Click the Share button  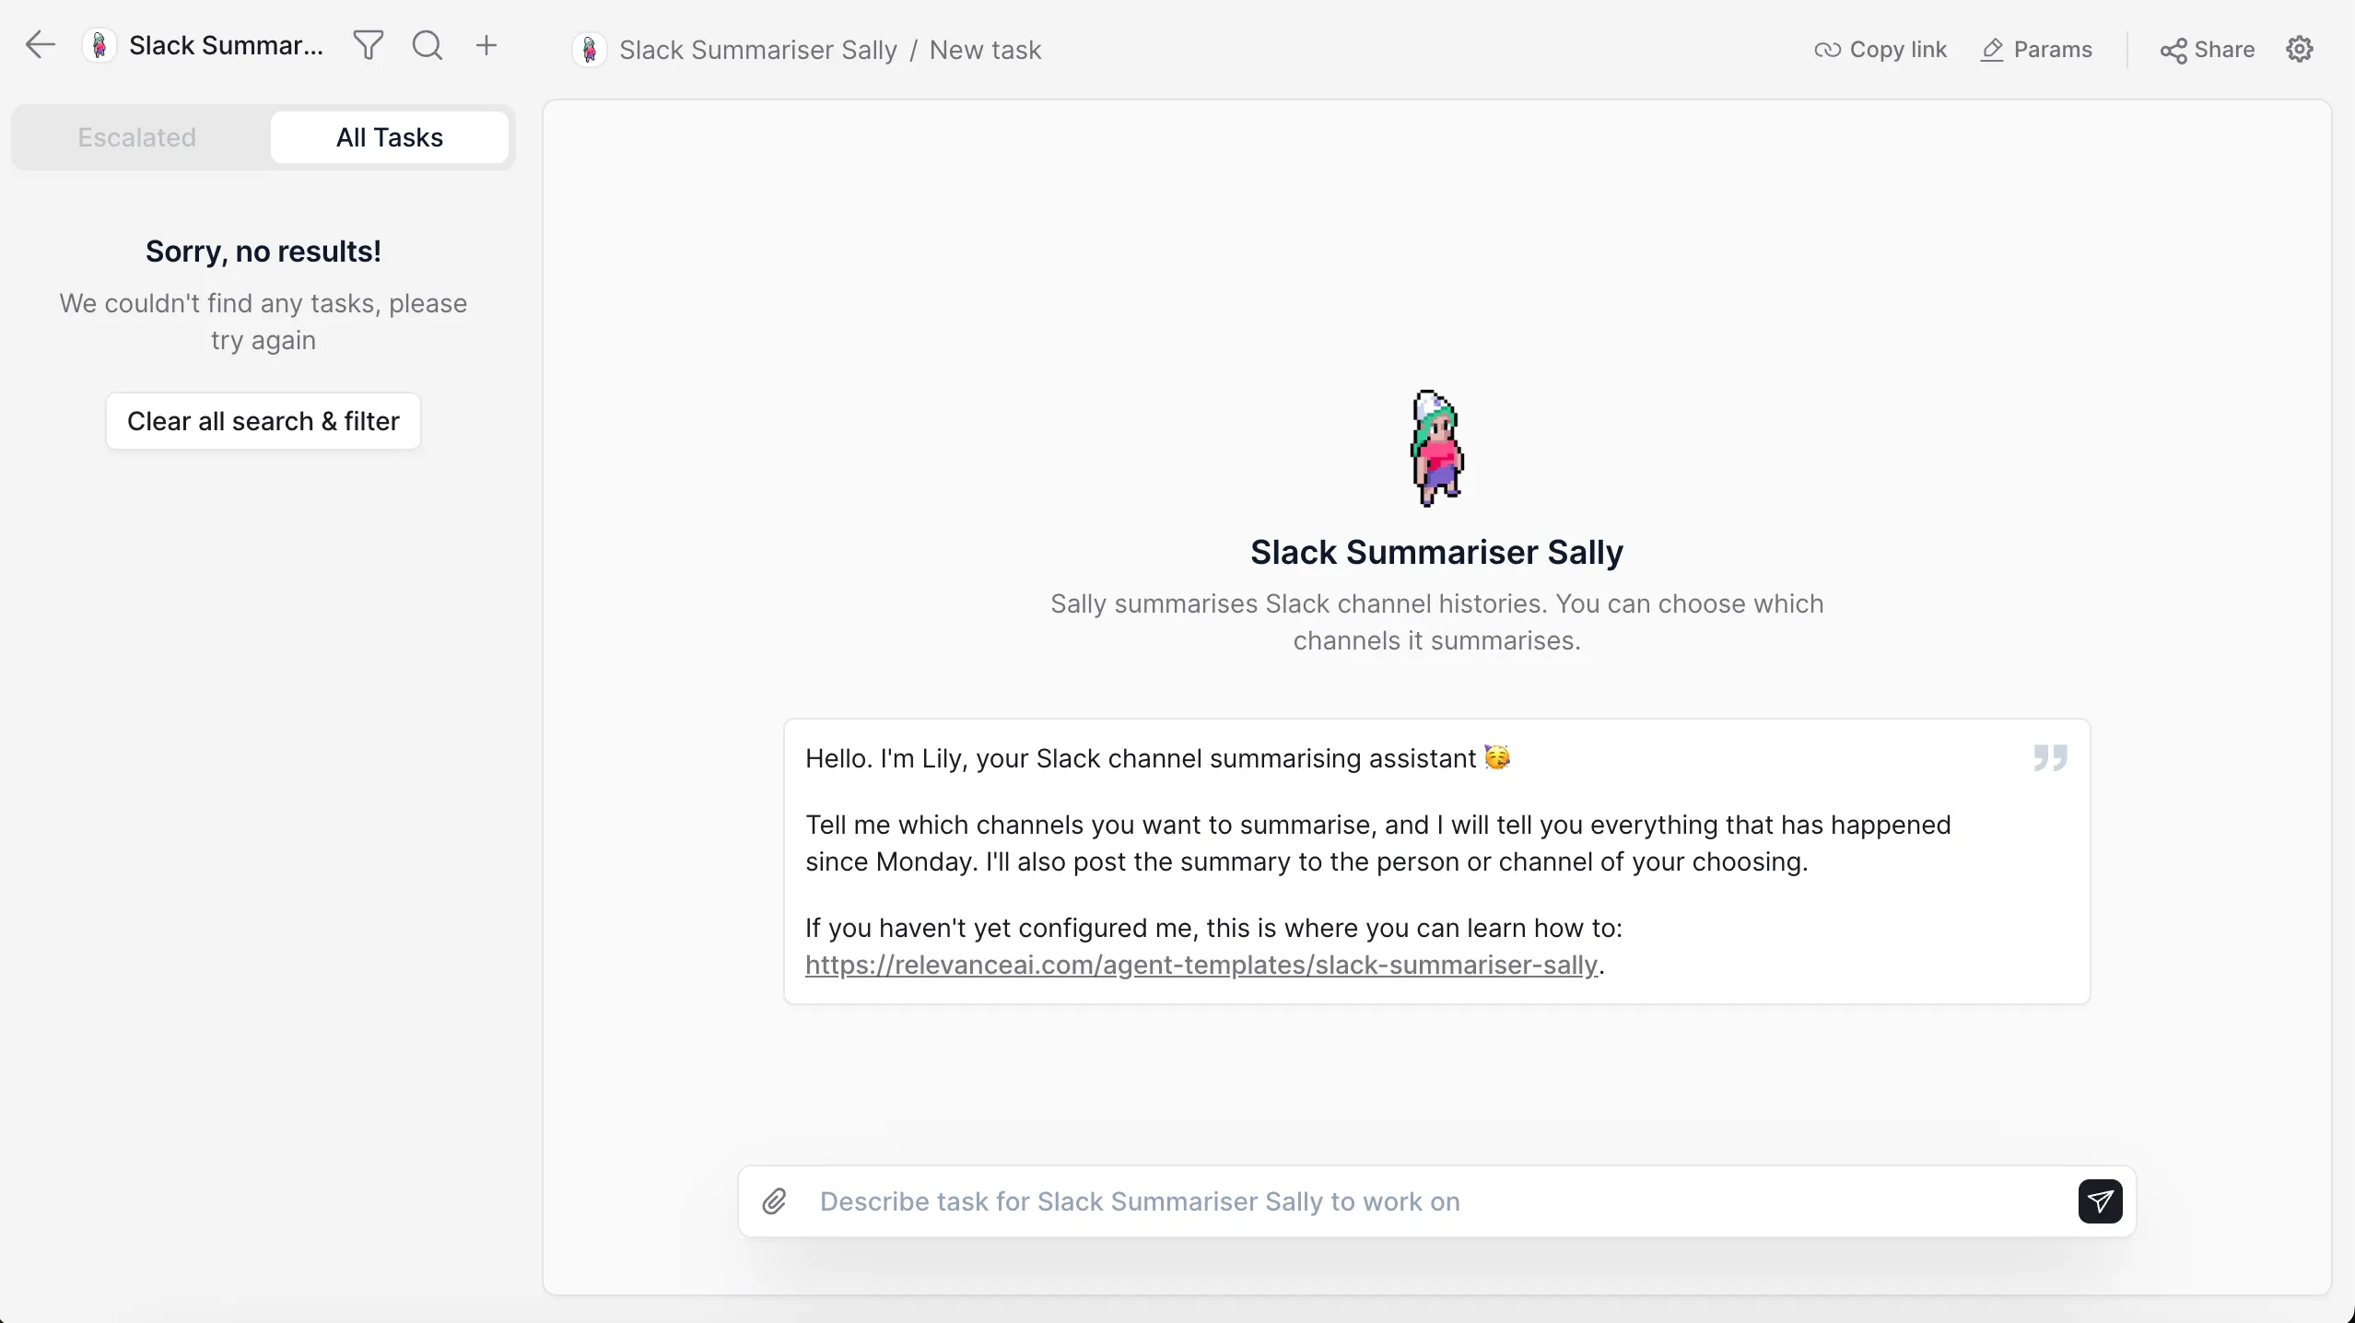click(2208, 50)
